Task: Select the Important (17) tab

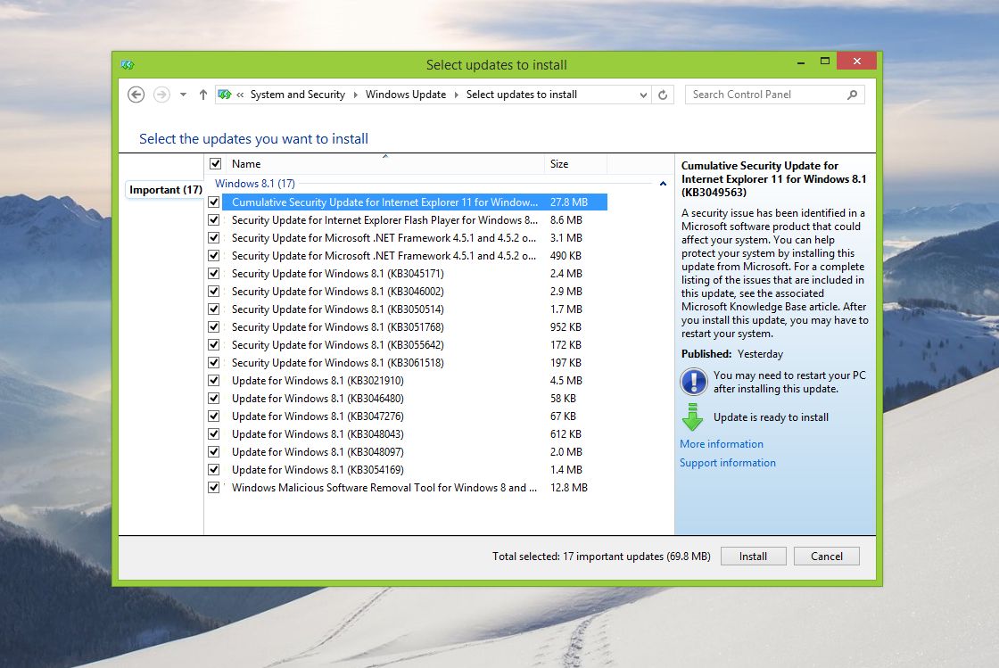Action: coord(166,190)
